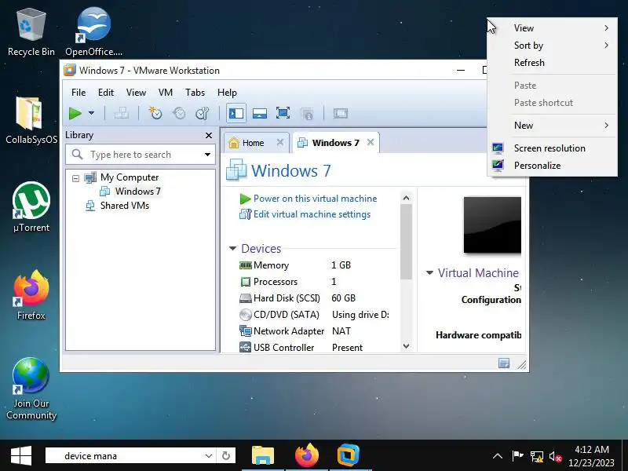This screenshot has width=628, height=471.
Task: Select the Windows 7 tab
Action: 335,143
